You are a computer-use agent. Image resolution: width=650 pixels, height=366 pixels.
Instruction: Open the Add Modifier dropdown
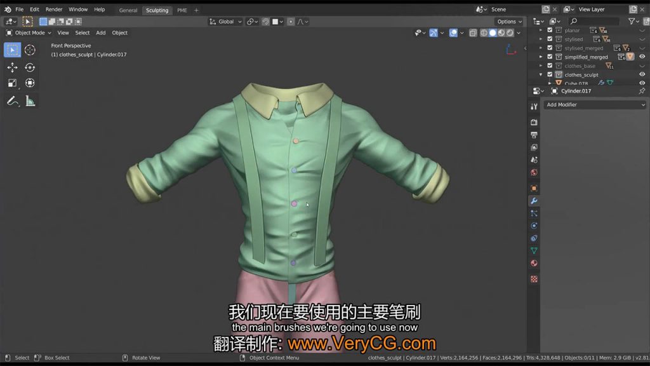click(x=595, y=105)
